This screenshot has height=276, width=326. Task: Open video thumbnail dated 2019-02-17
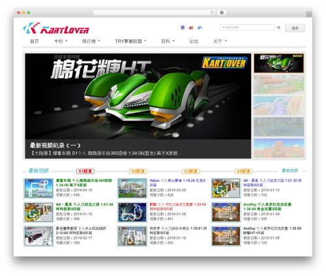coord(38,236)
